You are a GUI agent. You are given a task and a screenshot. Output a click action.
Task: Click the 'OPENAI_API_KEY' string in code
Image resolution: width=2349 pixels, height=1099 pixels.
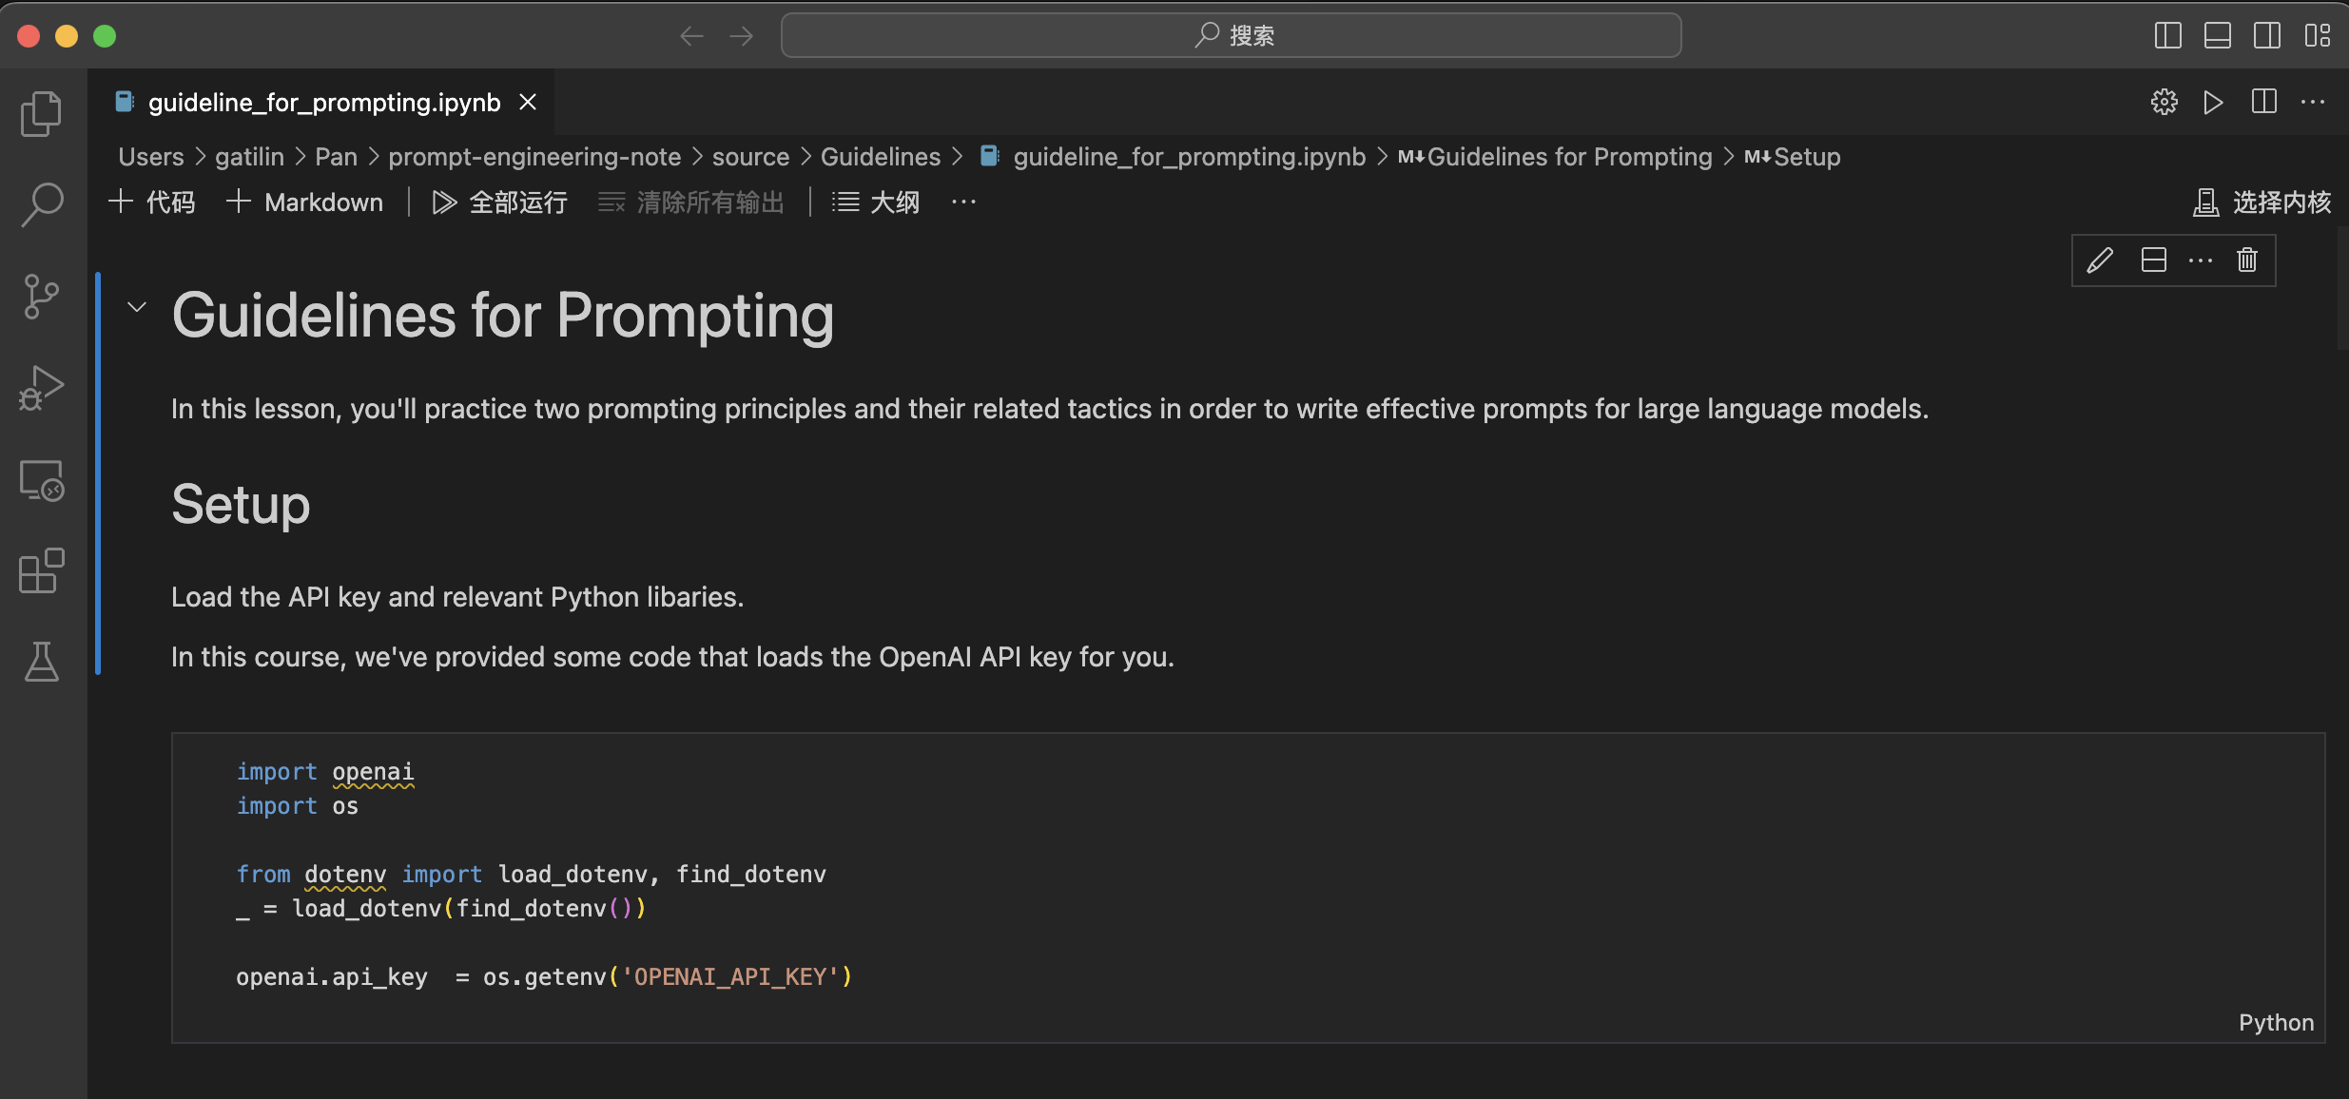pos(730,977)
